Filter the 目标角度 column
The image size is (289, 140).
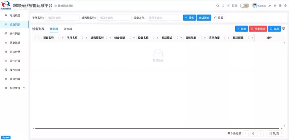(x=205, y=38)
